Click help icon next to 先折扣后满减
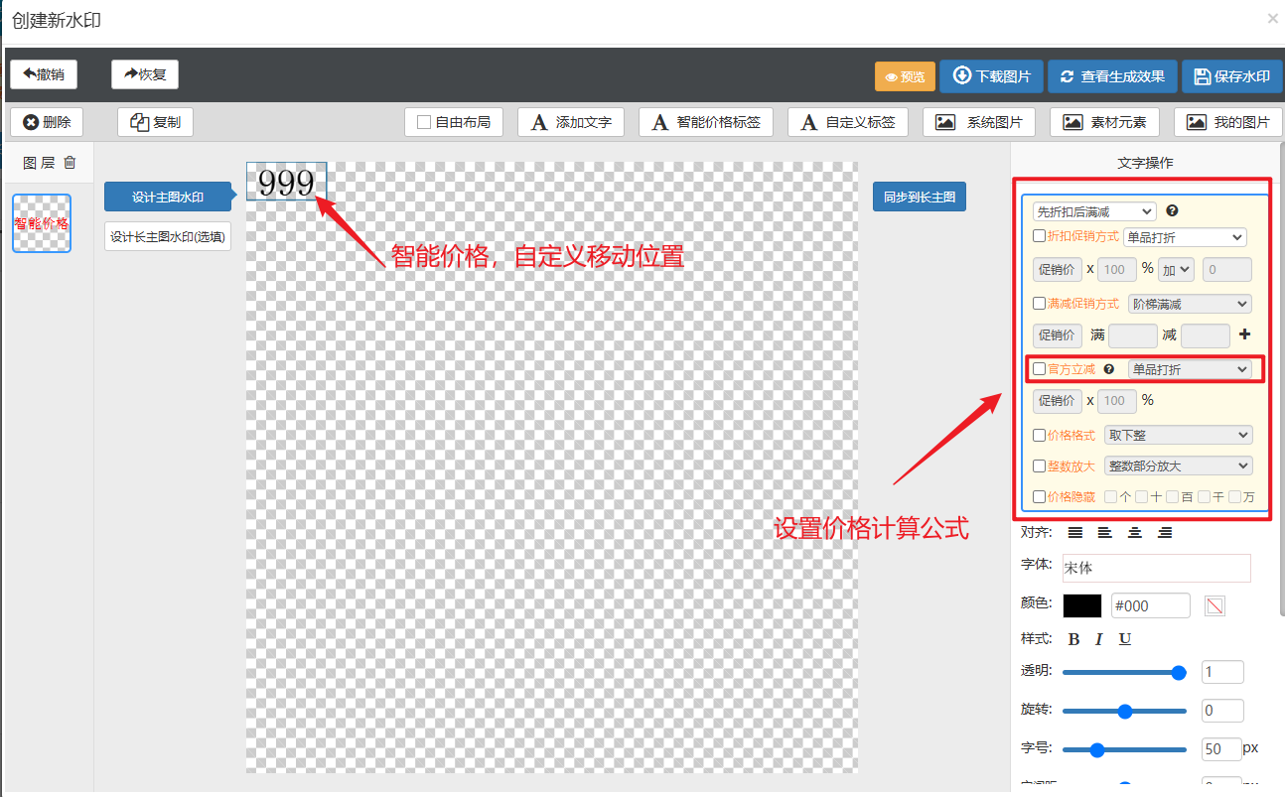 (x=1172, y=211)
